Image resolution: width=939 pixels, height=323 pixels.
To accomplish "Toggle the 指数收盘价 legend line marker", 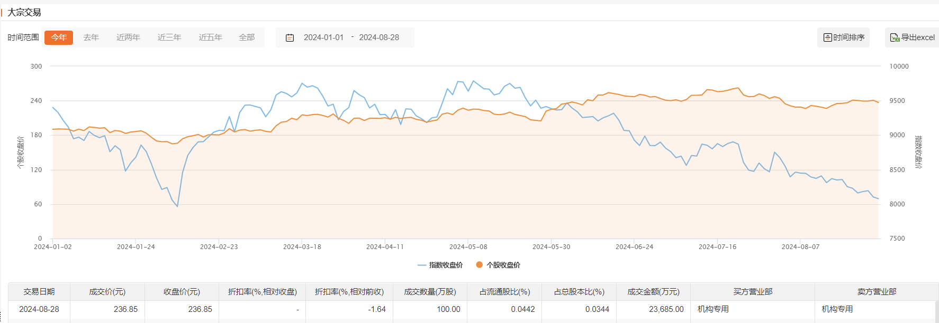I will point(422,265).
